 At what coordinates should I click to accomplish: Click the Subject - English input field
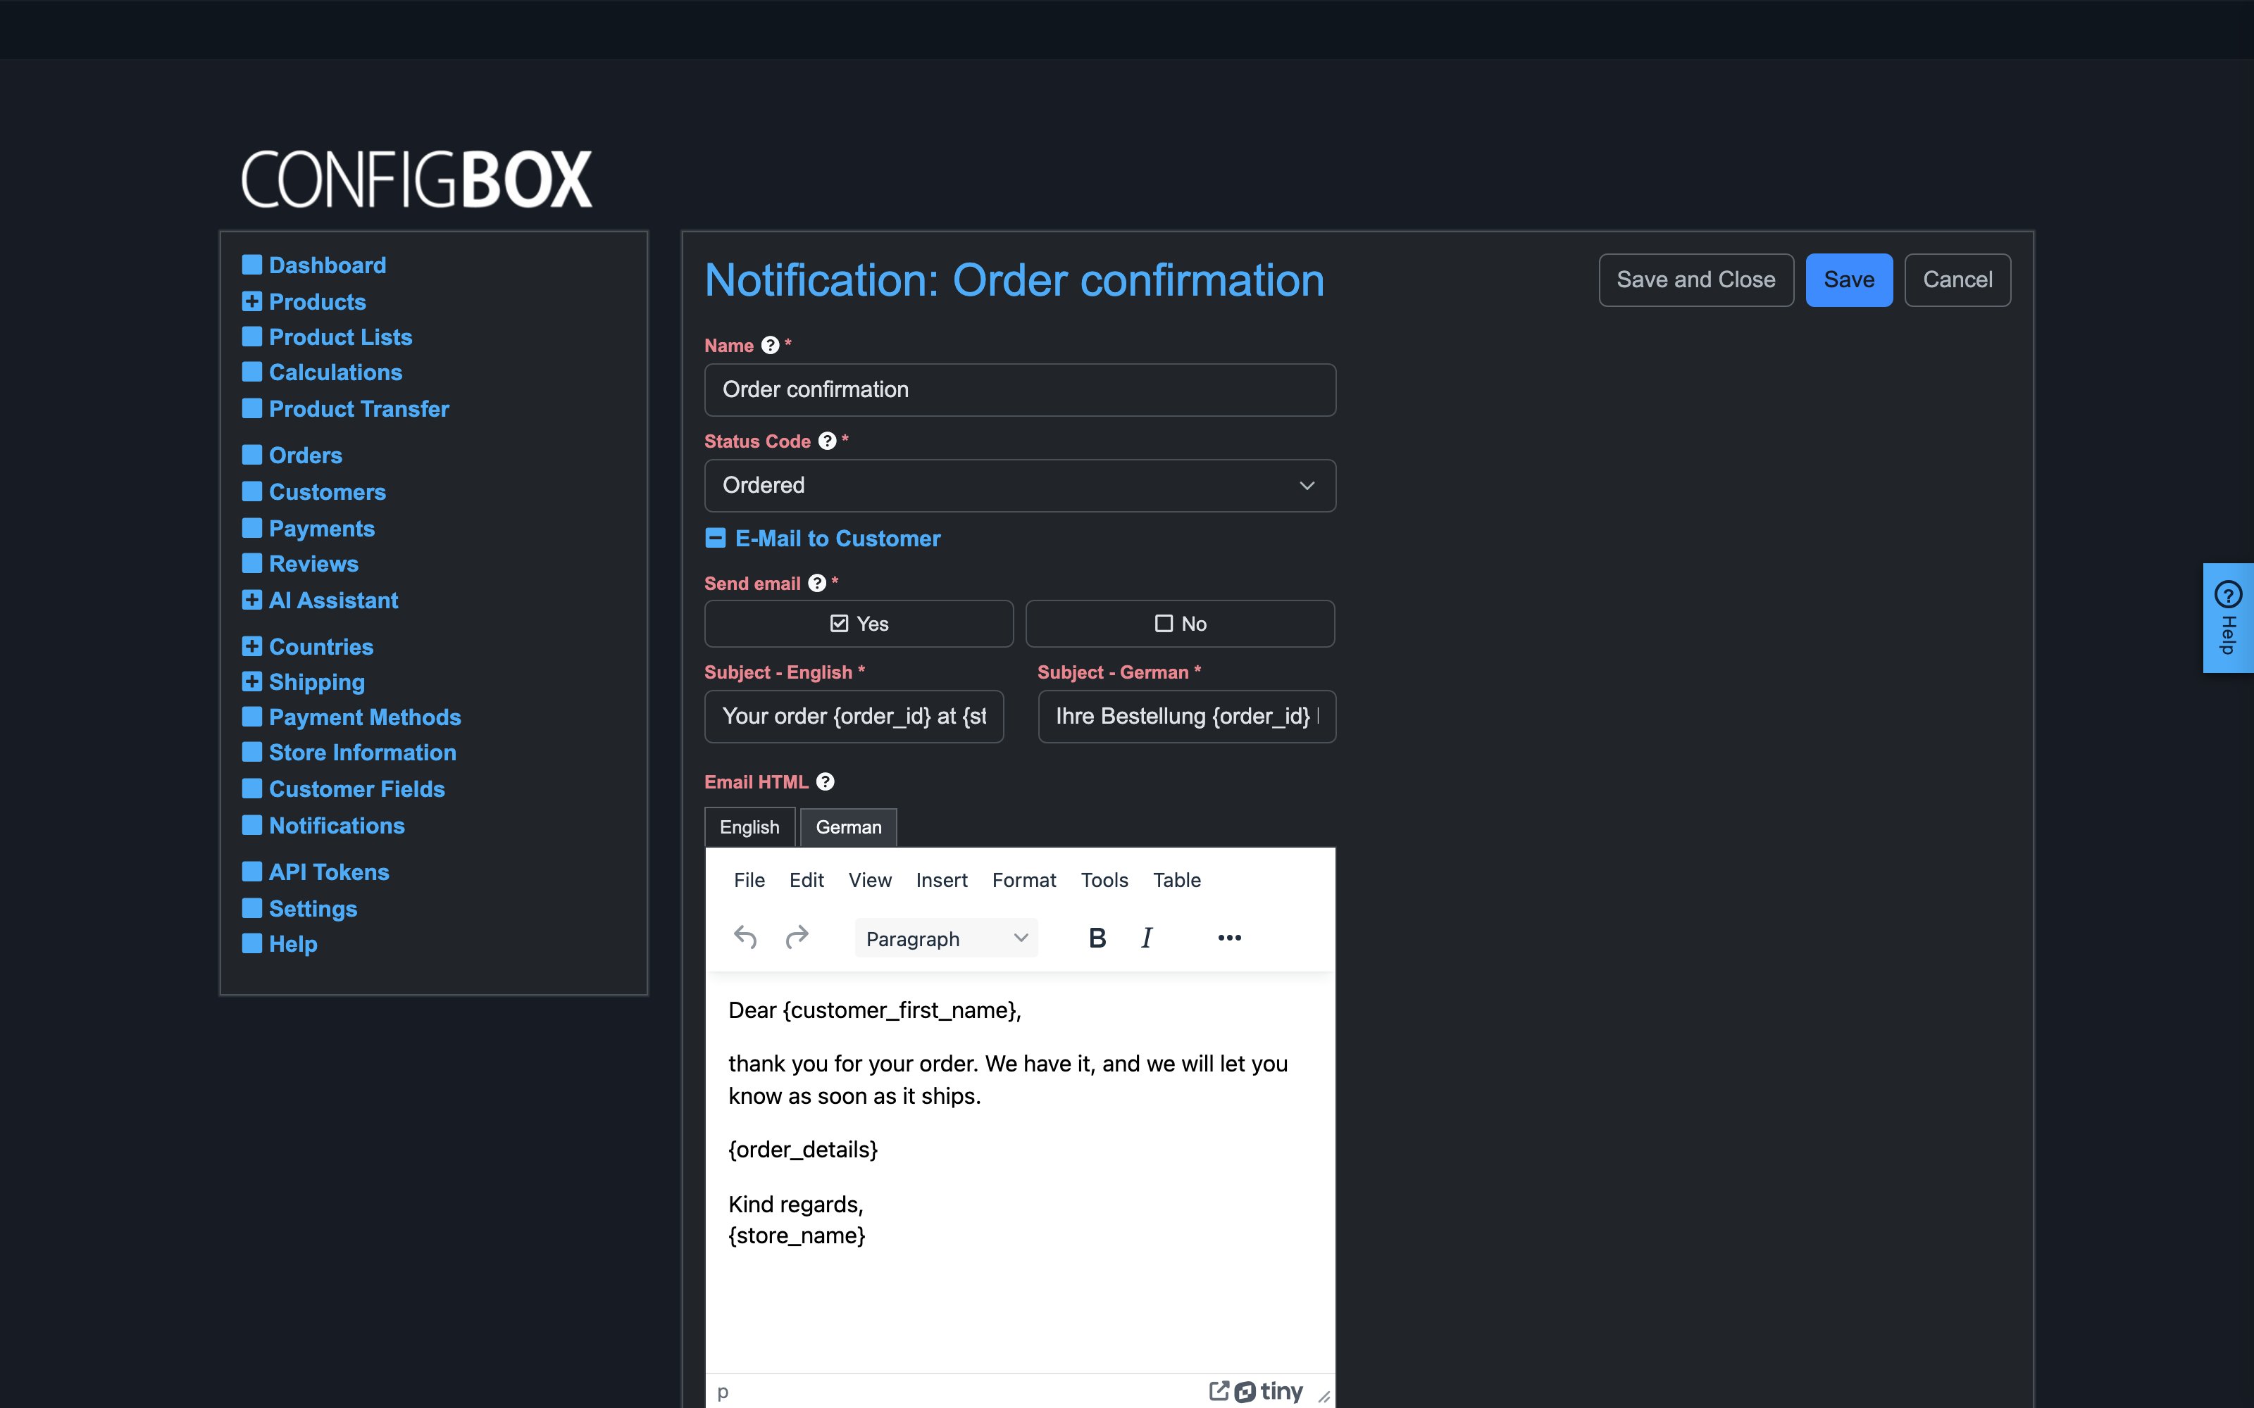pos(854,716)
